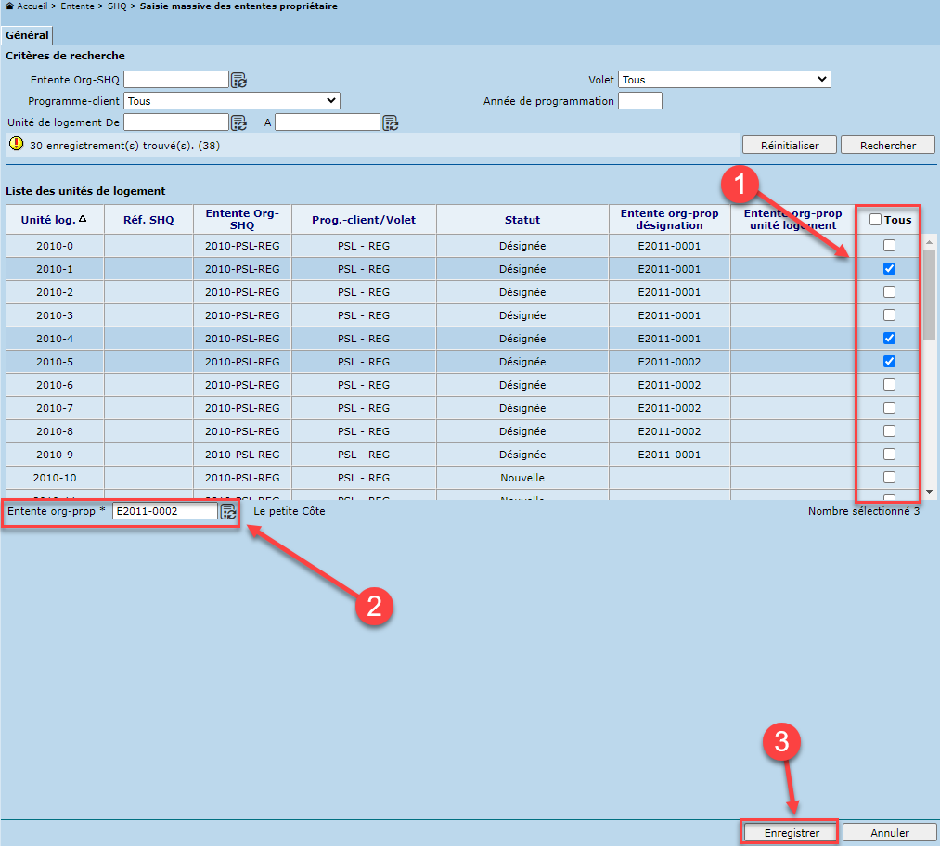Open lookup icon for Unité de logement De

pos(238,122)
